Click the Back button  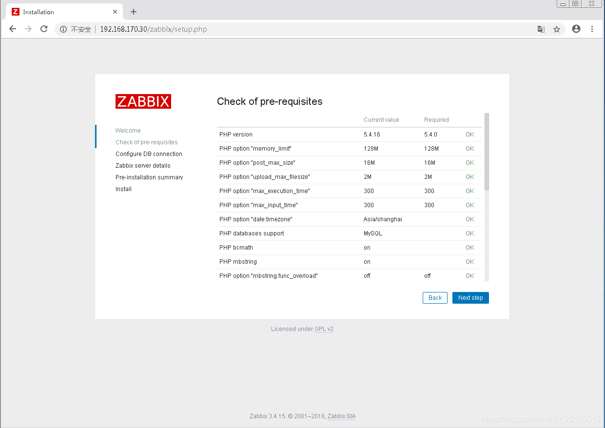click(x=435, y=298)
